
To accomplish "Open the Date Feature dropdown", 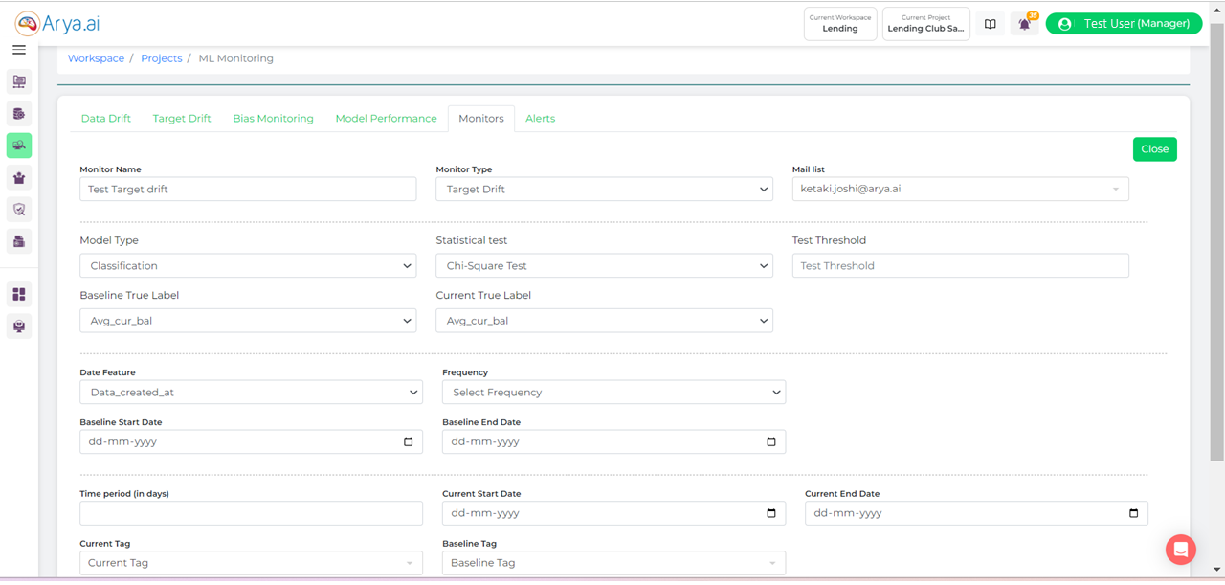I will [x=251, y=393].
